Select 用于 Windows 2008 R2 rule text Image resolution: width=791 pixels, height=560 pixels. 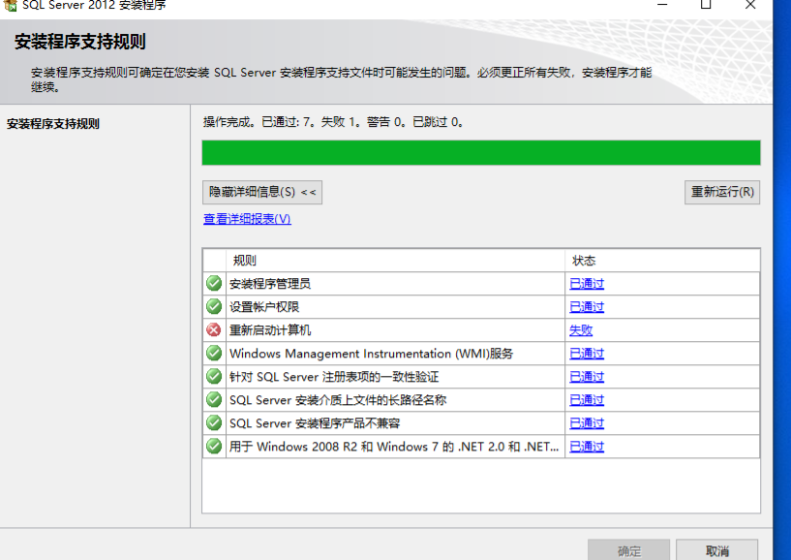[x=394, y=447]
